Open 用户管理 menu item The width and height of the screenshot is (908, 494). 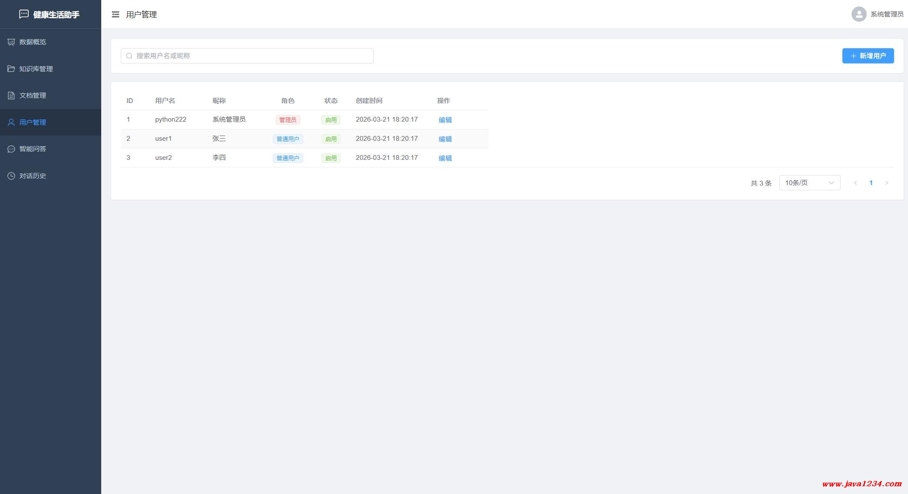33,123
